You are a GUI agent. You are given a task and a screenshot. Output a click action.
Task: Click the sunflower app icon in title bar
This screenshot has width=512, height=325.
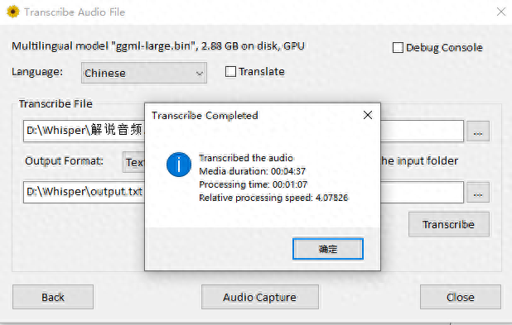(x=13, y=12)
